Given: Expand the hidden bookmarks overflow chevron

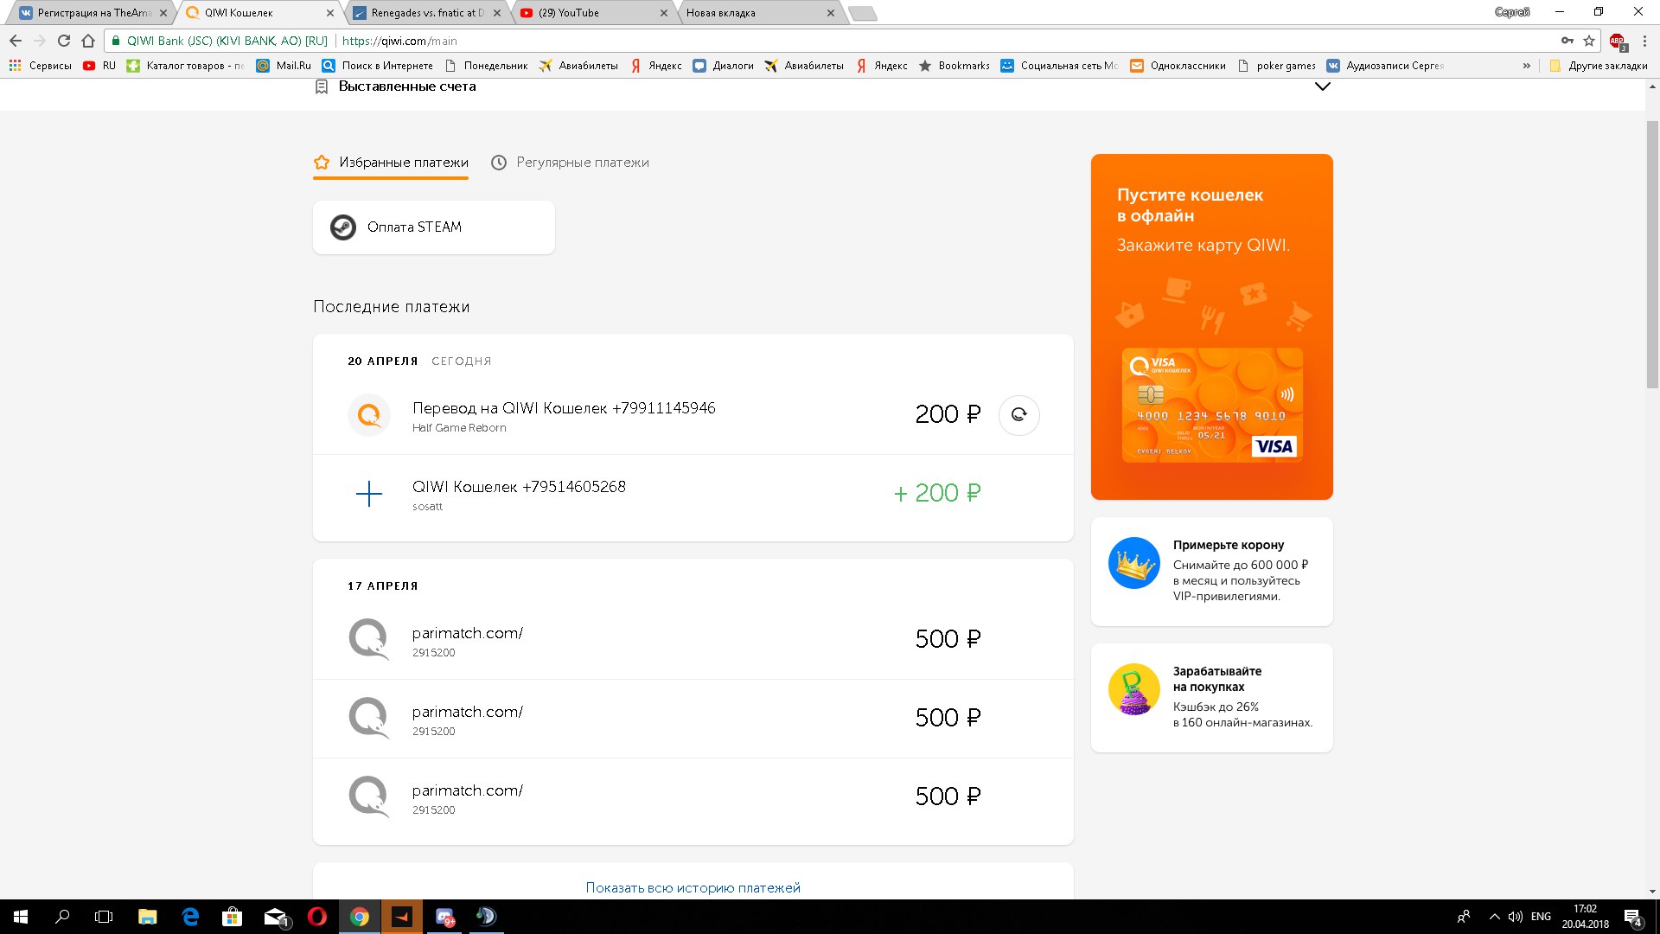Looking at the screenshot, I should 1526,66.
